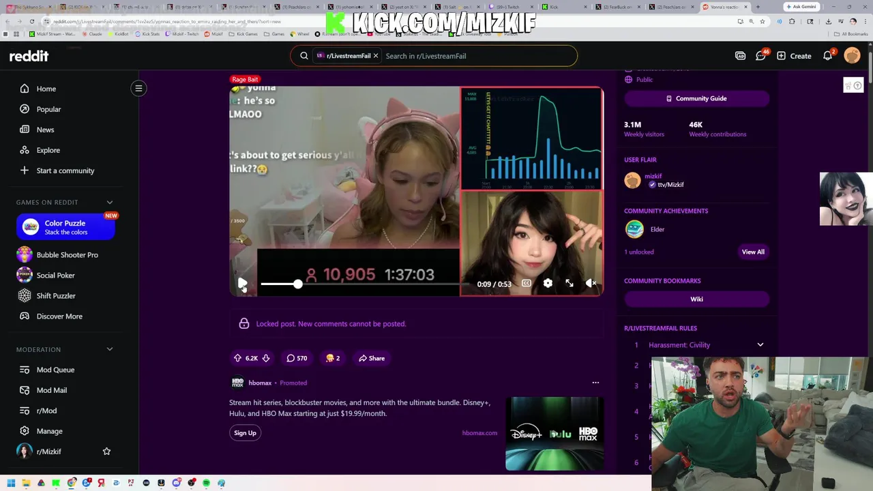873x491 pixels.
Task: Open Social Poker game
Action: coord(56,276)
